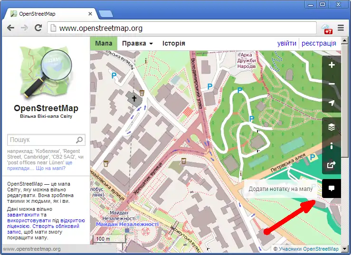Reload the page with the refresh button
Image resolution: width=351 pixels, height=255 pixels.
pyautogui.click(x=38, y=28)
